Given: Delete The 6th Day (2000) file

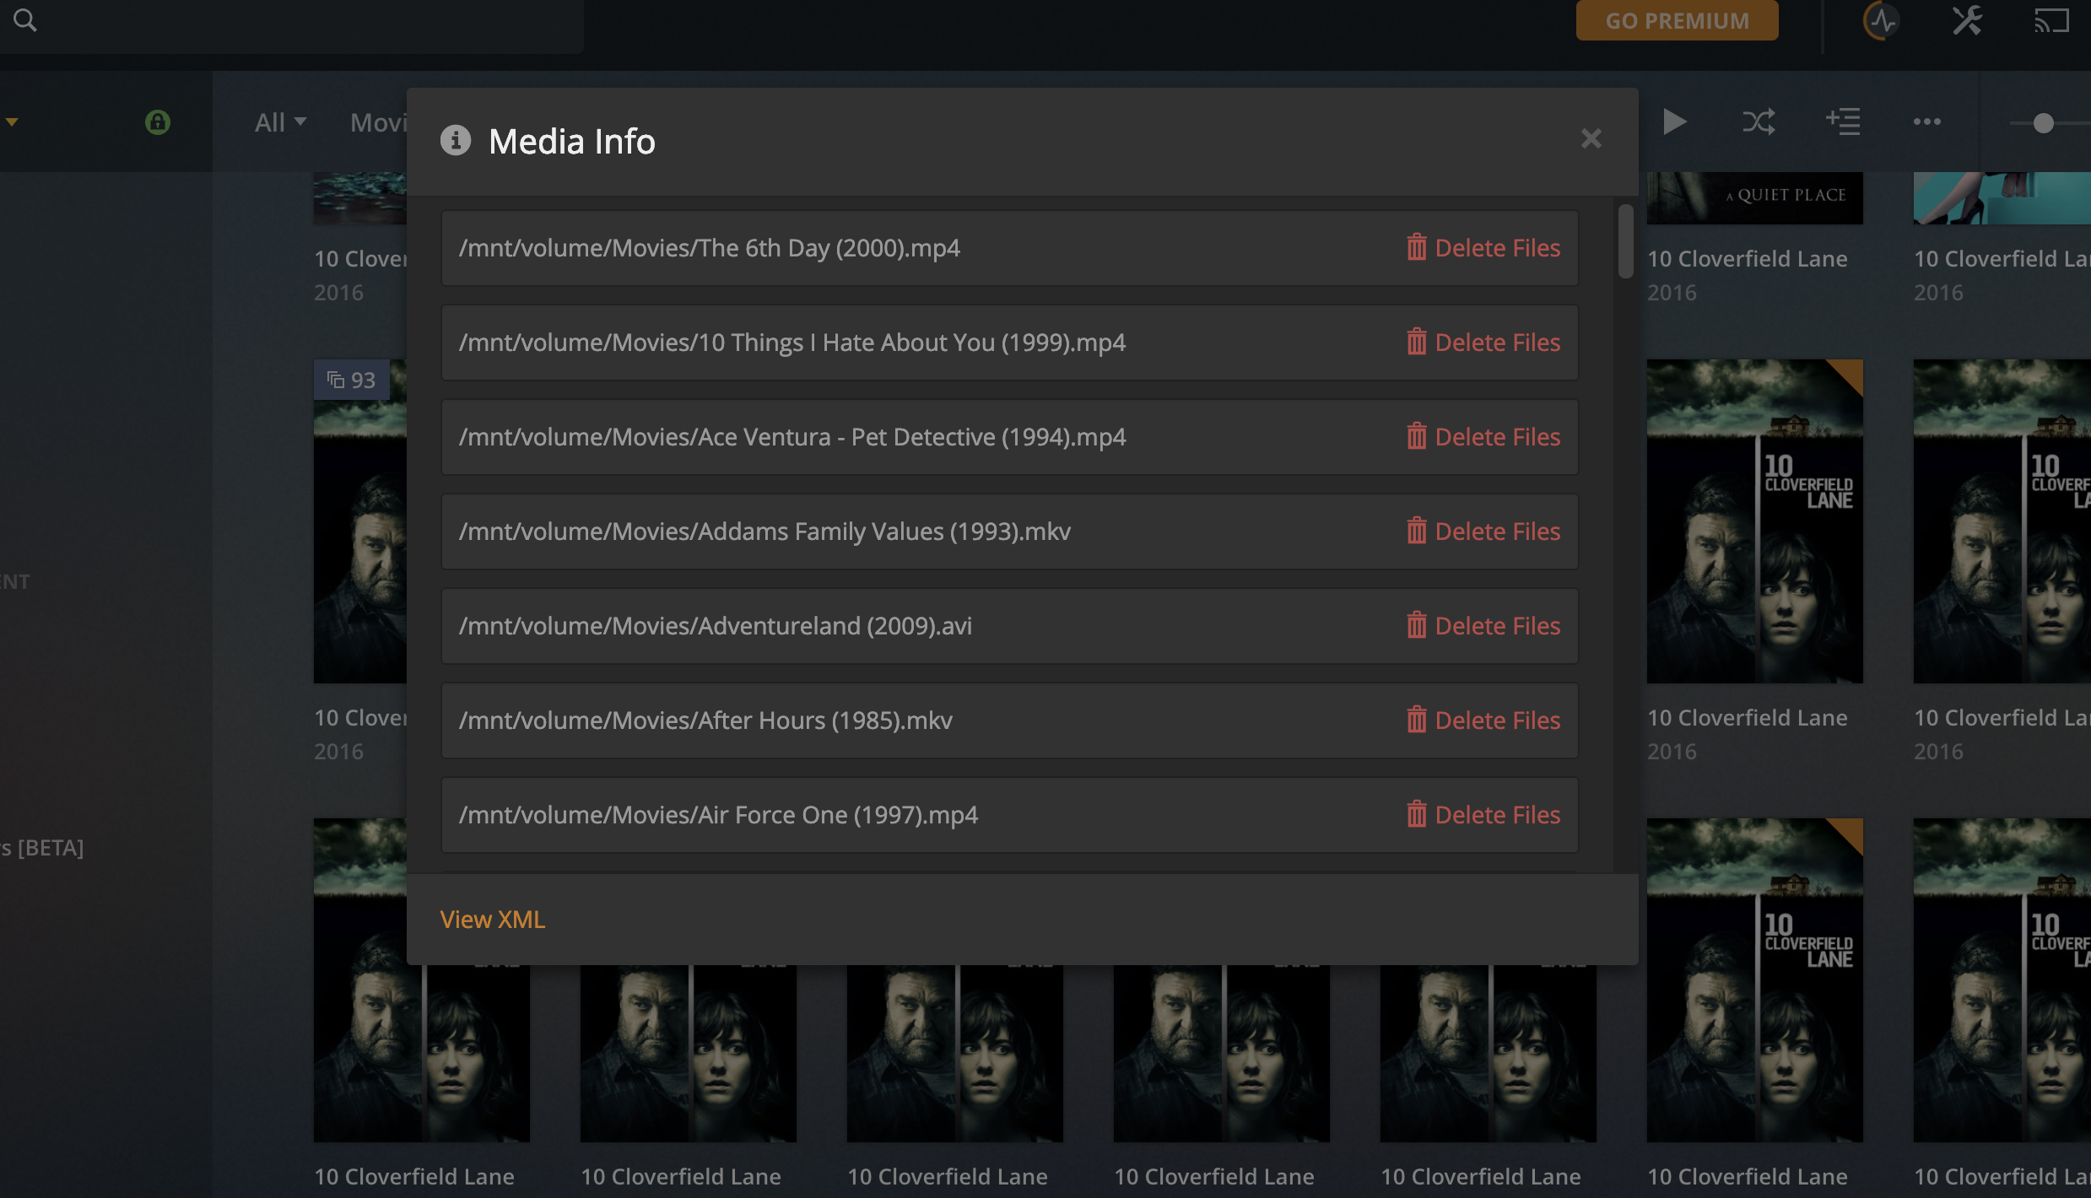Looking at the screenshot, I should 1483,248.
